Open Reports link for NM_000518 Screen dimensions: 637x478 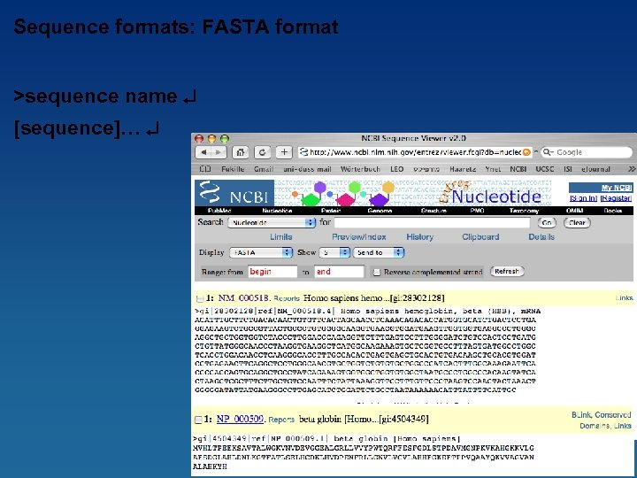pyautogui.click(x=287, y=298)
